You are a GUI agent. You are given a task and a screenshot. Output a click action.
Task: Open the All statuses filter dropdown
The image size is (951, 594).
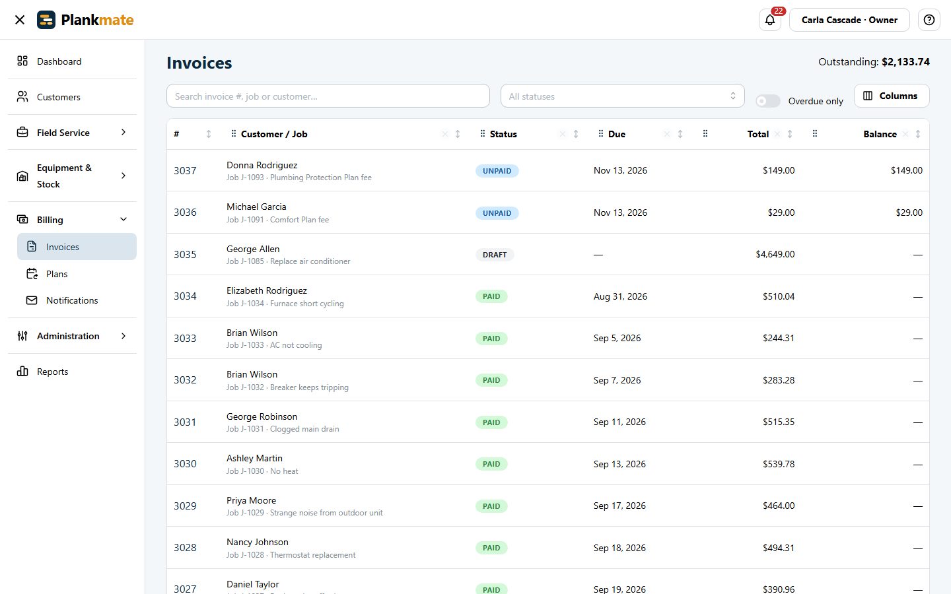(x=623, y=96)
